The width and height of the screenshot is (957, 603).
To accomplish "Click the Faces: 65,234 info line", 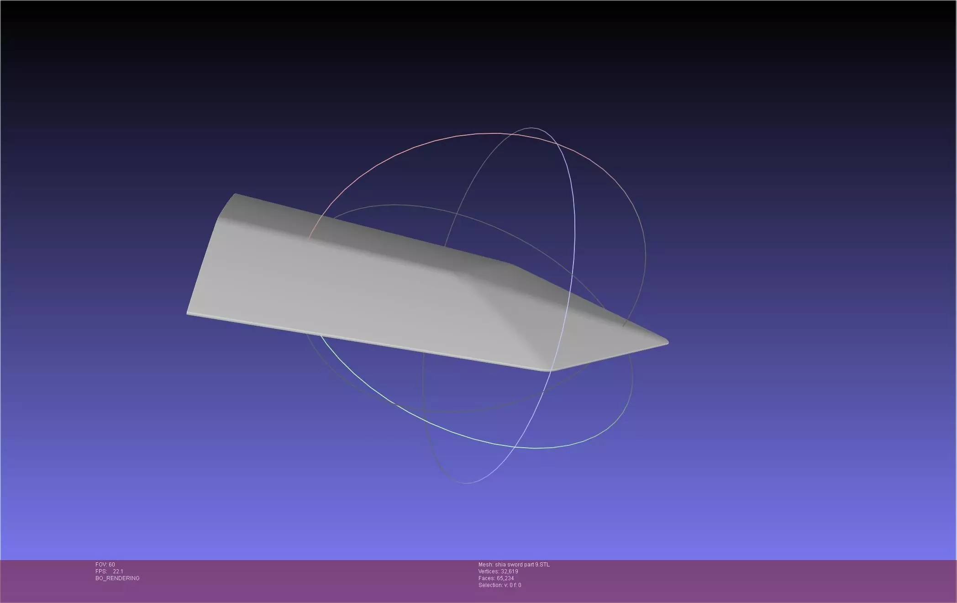I will click(x=496, y=578).
